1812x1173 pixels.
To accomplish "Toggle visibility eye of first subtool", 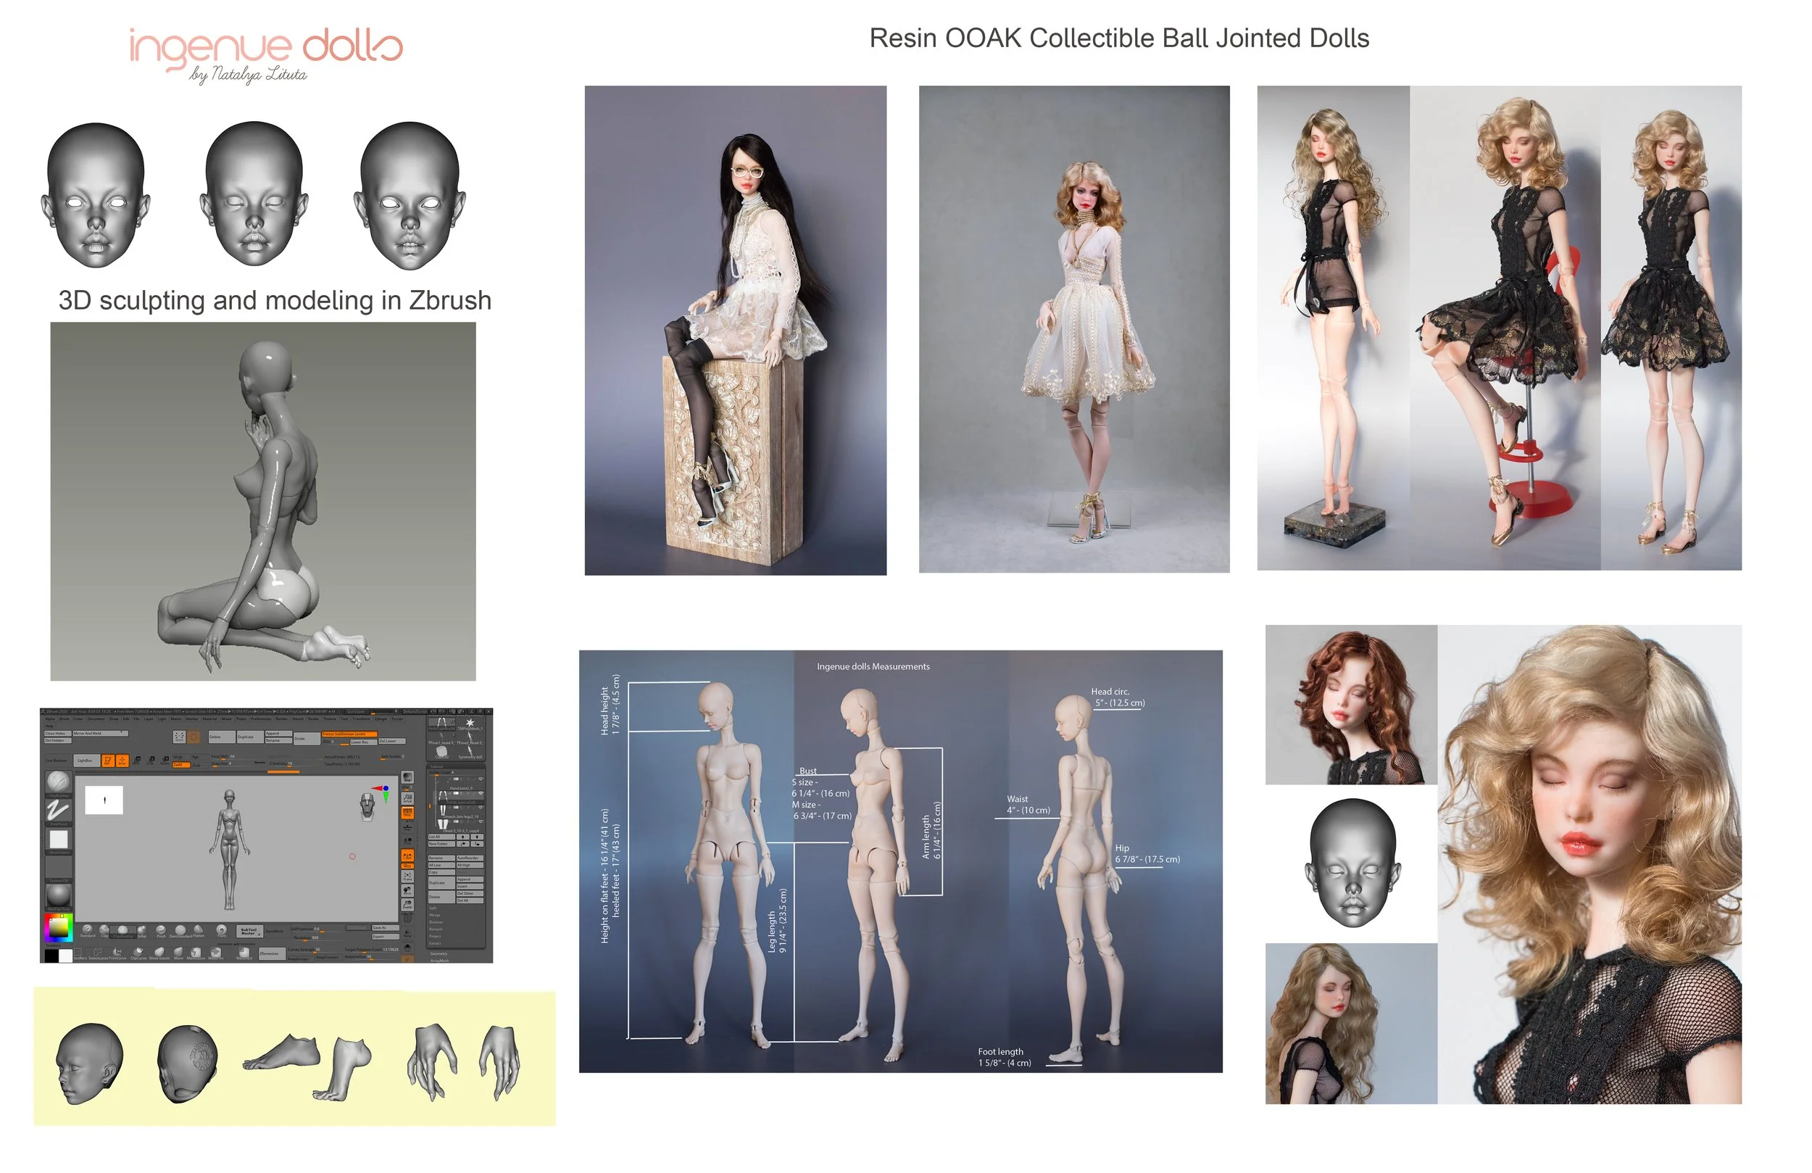I will 481,779.
